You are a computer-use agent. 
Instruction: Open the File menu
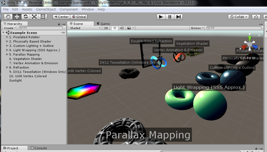(x=6, y=9)
